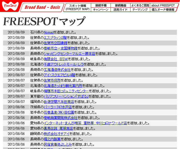
Task: Open the キャンペーン menu item
Action: click(101, 10)
